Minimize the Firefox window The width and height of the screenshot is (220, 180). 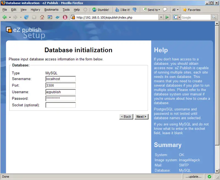click(x=207, y=3)
